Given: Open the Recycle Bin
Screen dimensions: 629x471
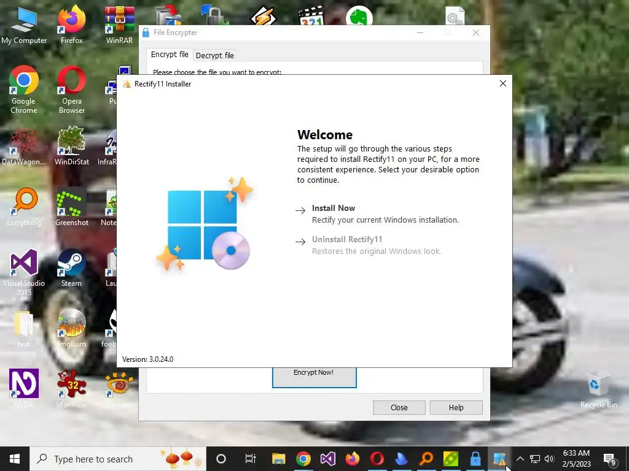Looking at the screenshot, I should [598, 389].
